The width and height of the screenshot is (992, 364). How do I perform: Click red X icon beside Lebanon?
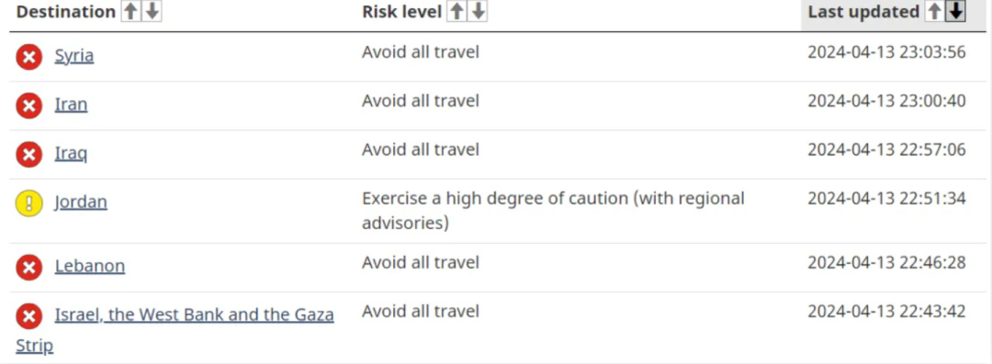pyautogui.click(x=29, y=268)
